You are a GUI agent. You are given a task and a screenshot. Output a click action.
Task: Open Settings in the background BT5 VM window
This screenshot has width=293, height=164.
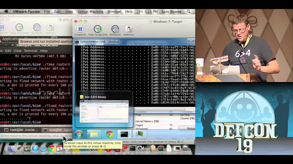(50, 29)
